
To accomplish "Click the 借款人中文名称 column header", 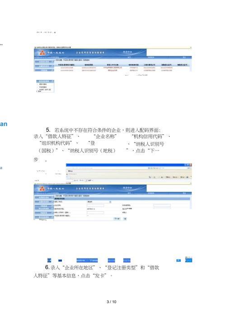I will pyautogui.click(x=113, y=65).
